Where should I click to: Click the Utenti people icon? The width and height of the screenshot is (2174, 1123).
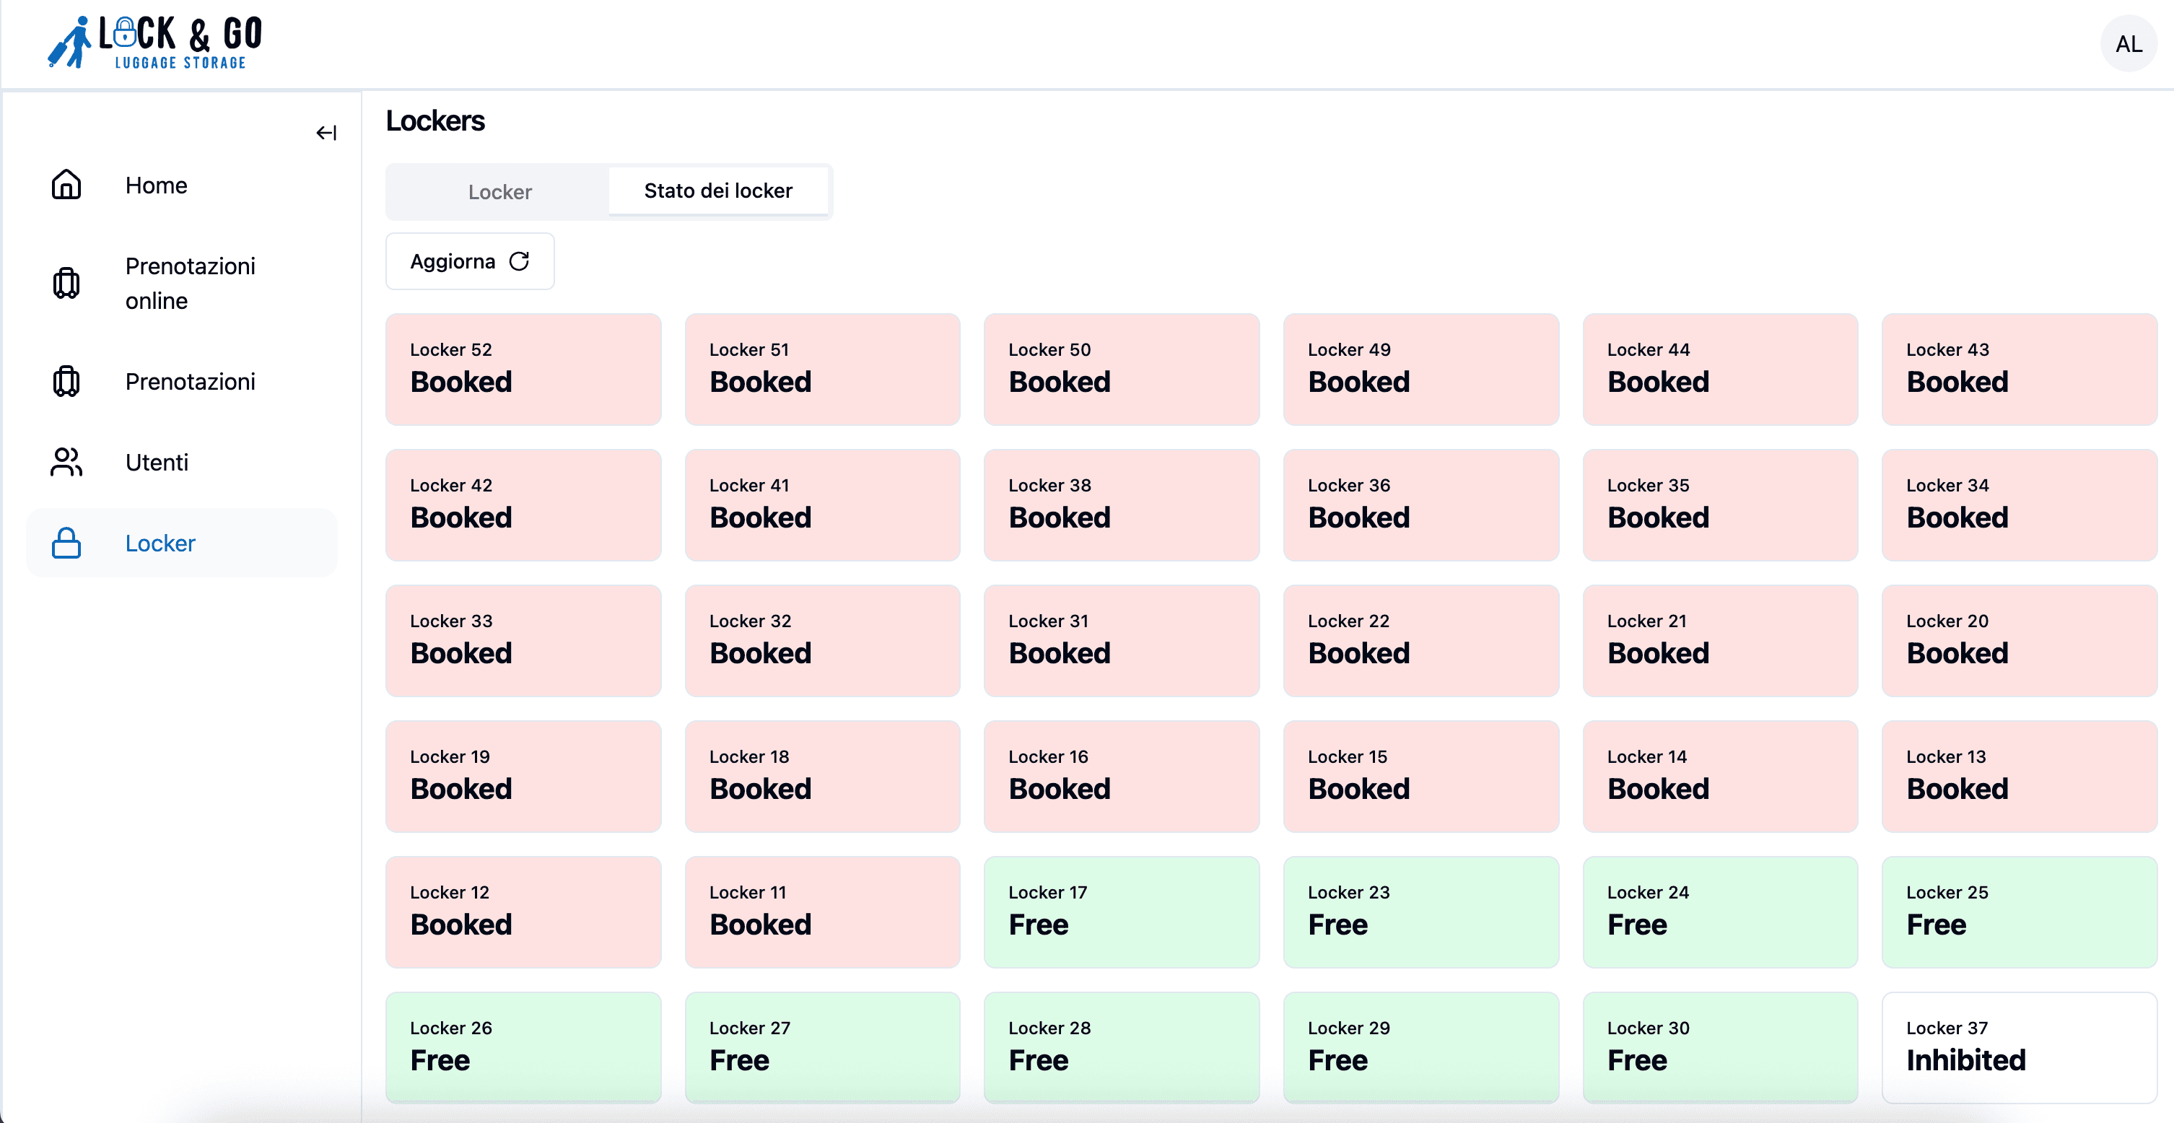coord(66,463)
